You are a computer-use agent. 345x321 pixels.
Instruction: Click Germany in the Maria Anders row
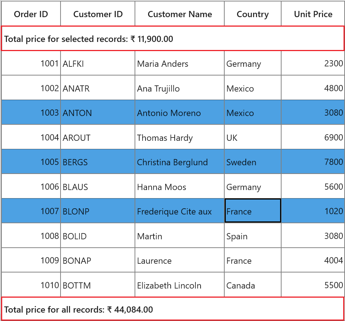[x=253, y=63]
